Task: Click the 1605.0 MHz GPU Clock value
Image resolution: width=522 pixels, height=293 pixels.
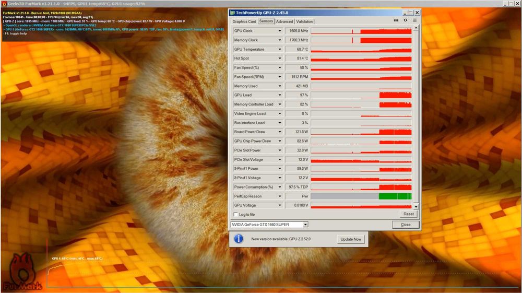Action: pyautogui.click(x=297, y=31)
